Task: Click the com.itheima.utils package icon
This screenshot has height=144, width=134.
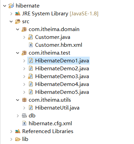Action: tap(24, 100)
